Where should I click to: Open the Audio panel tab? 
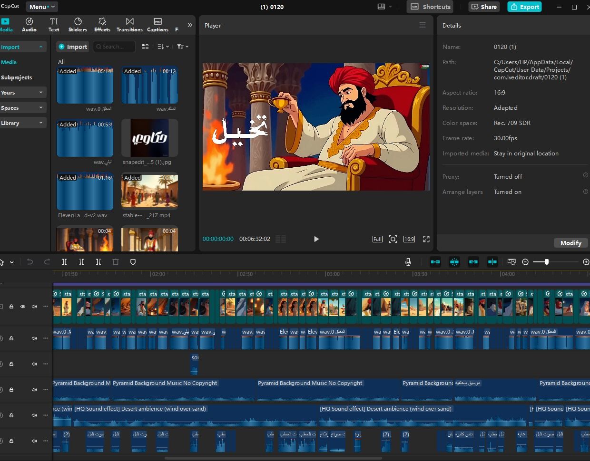tap(29, 25)
